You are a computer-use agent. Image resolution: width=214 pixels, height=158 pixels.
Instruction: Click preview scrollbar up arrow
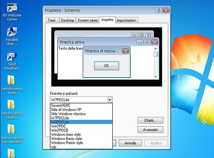[x=156, y=49]
